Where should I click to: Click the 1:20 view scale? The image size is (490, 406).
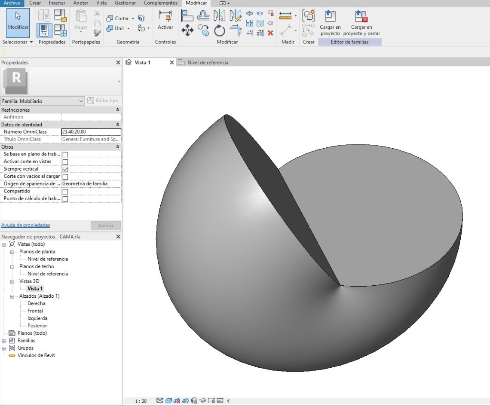tap(141, 401)
